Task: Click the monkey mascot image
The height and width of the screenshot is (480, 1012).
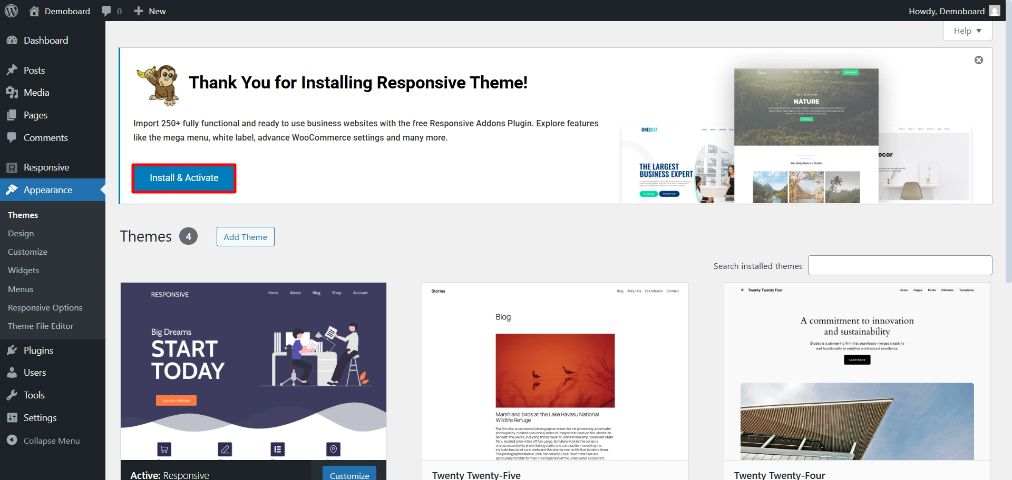Action: tap(158, 85)
